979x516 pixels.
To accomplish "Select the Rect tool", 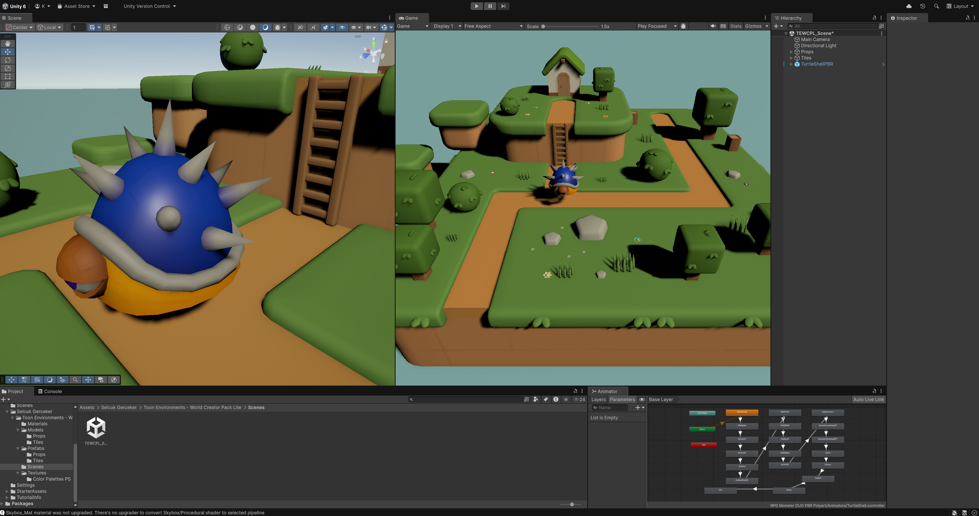I will point(8,77).
